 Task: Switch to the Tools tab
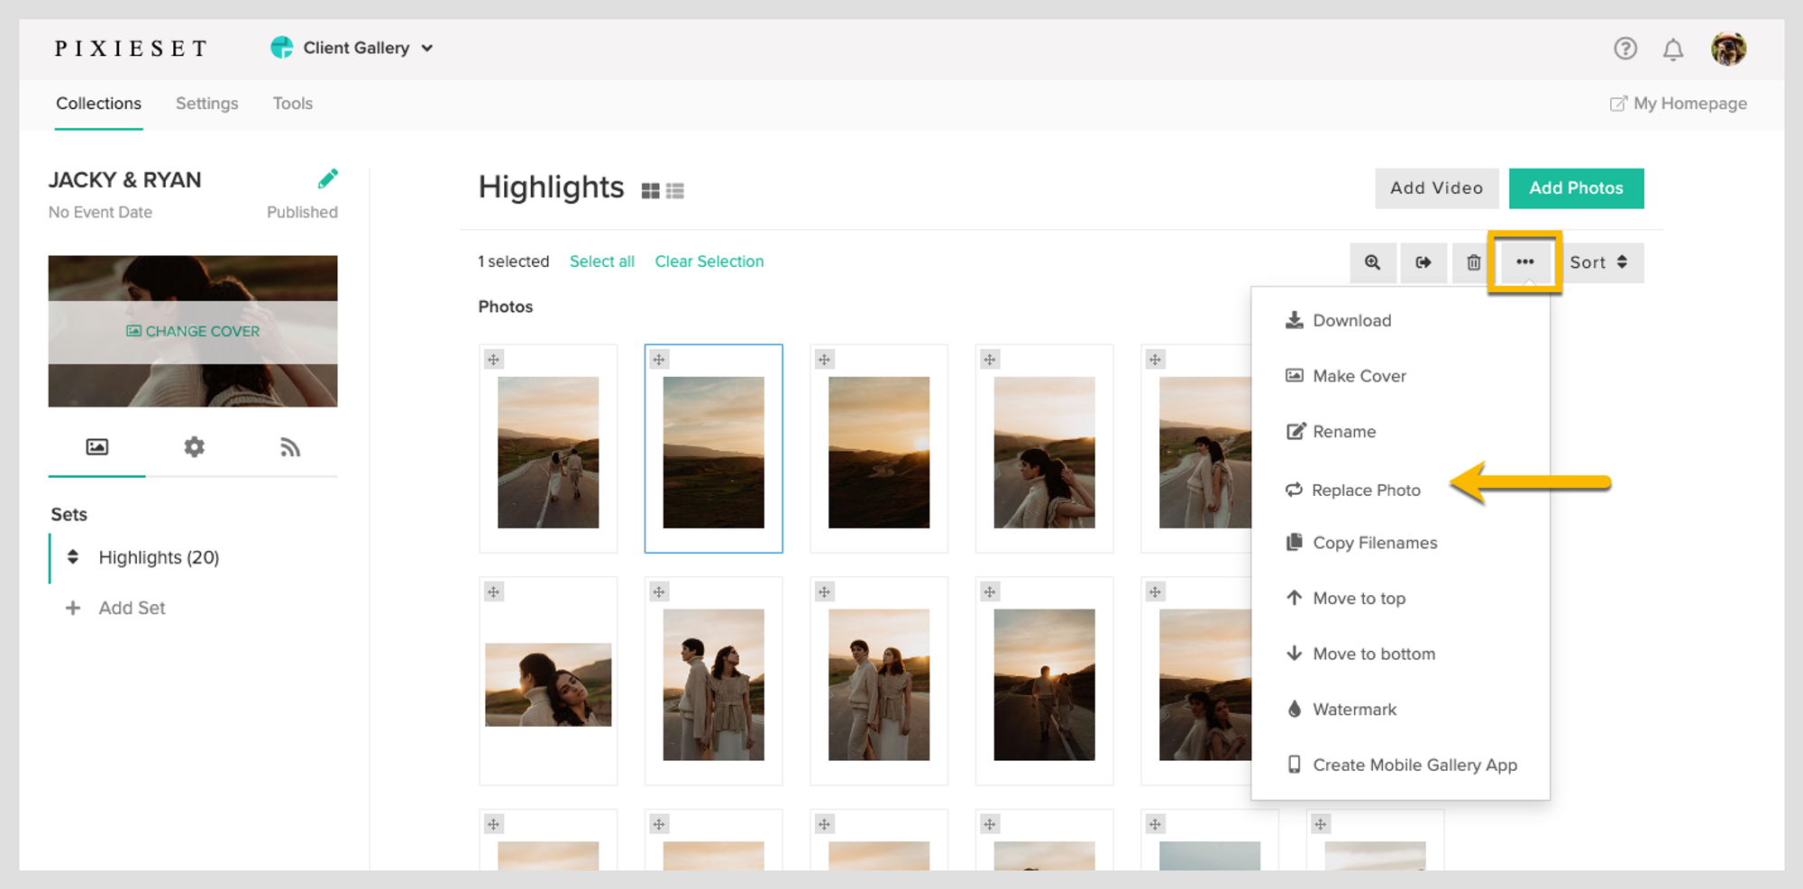tap(292, 104)
